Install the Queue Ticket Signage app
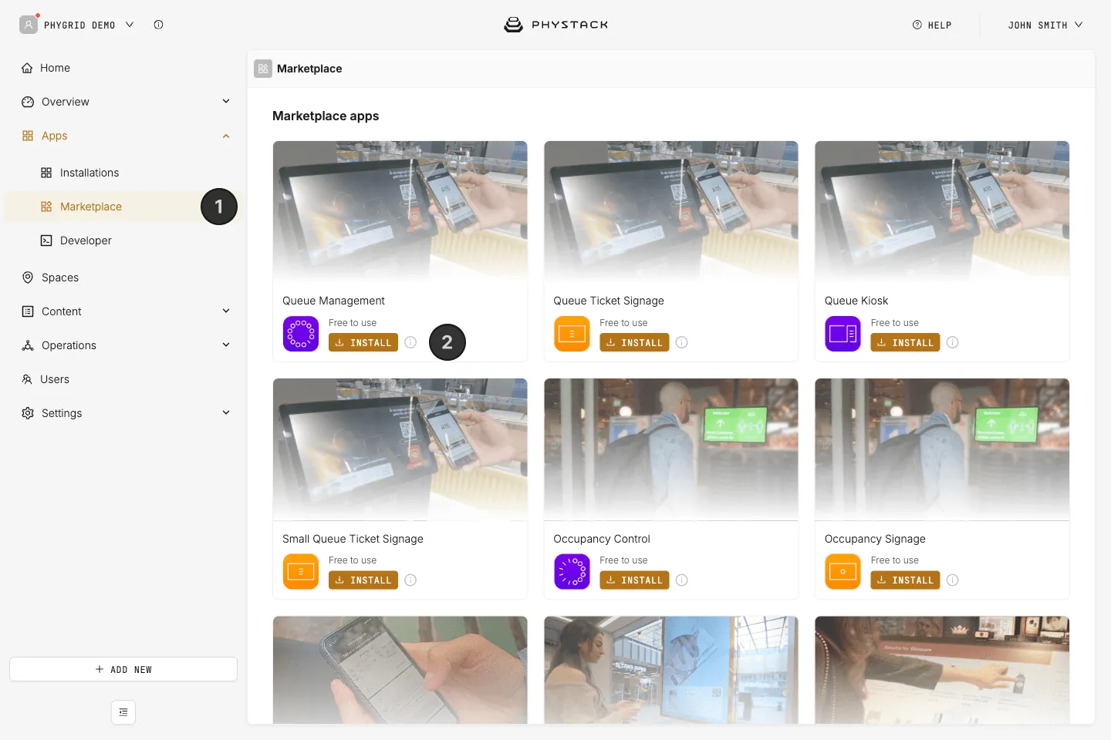The width and height of the screenshot is (1111, 740). pyautogui.click(x=634, y=342)
